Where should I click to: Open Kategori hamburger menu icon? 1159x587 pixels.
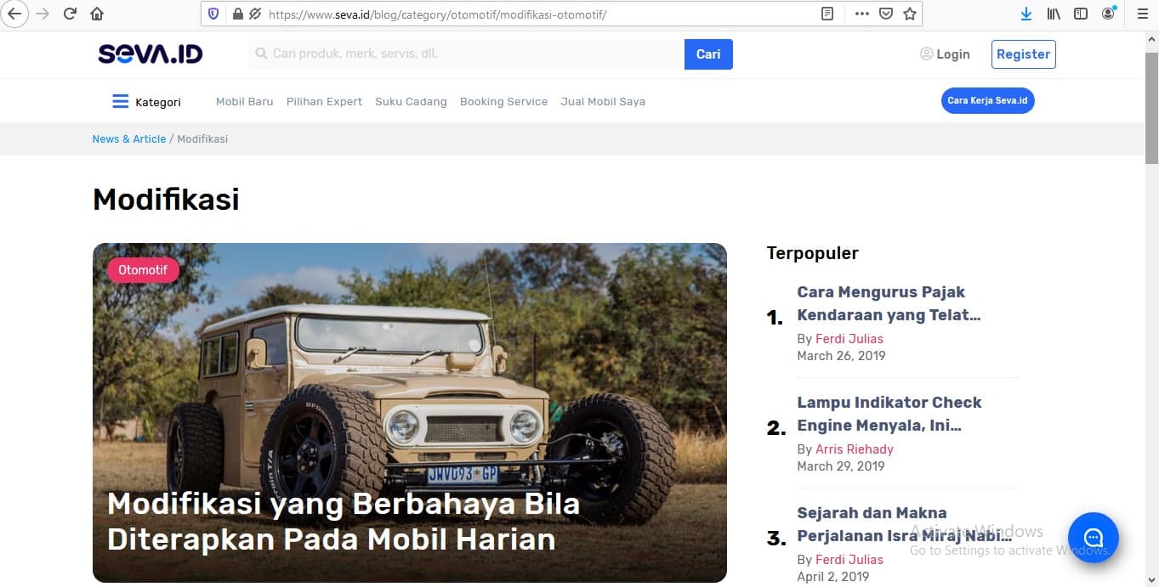coord(120,101)
